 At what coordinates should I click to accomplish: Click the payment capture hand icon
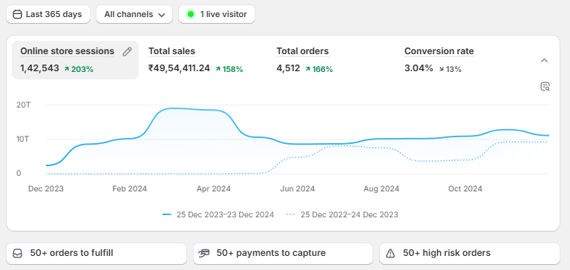click(x=204, y=253)
